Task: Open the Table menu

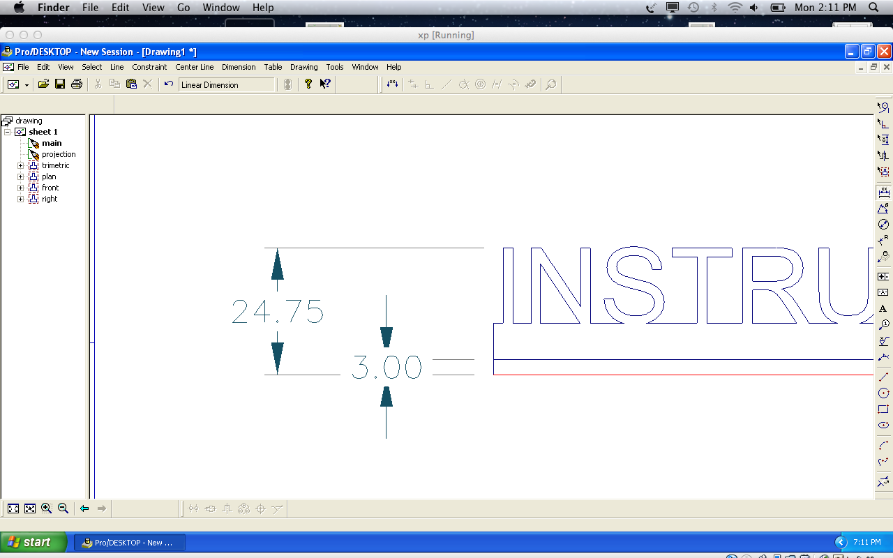Action: [x=273, y=67]
